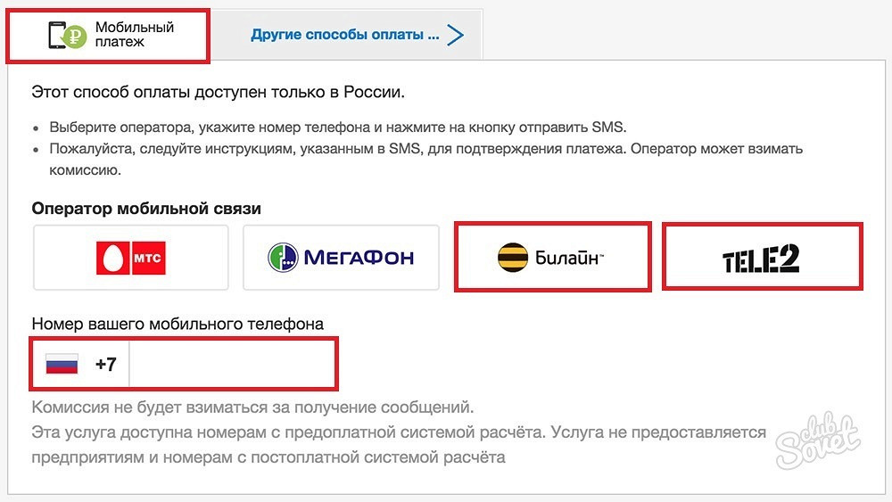Select the TELE2 operator logo
Image resolution: width=892 pixels, height=502 pixels.
coord(761,259)
